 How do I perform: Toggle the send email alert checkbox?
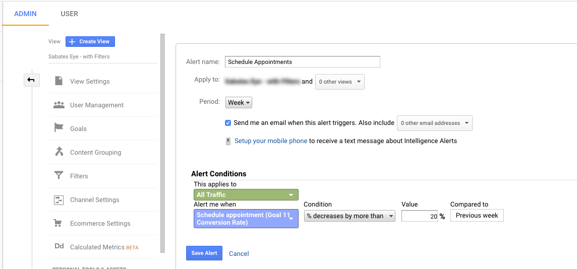pos(228,123)
